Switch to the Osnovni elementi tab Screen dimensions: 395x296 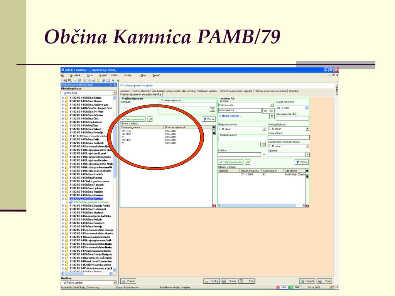(140, 91)
